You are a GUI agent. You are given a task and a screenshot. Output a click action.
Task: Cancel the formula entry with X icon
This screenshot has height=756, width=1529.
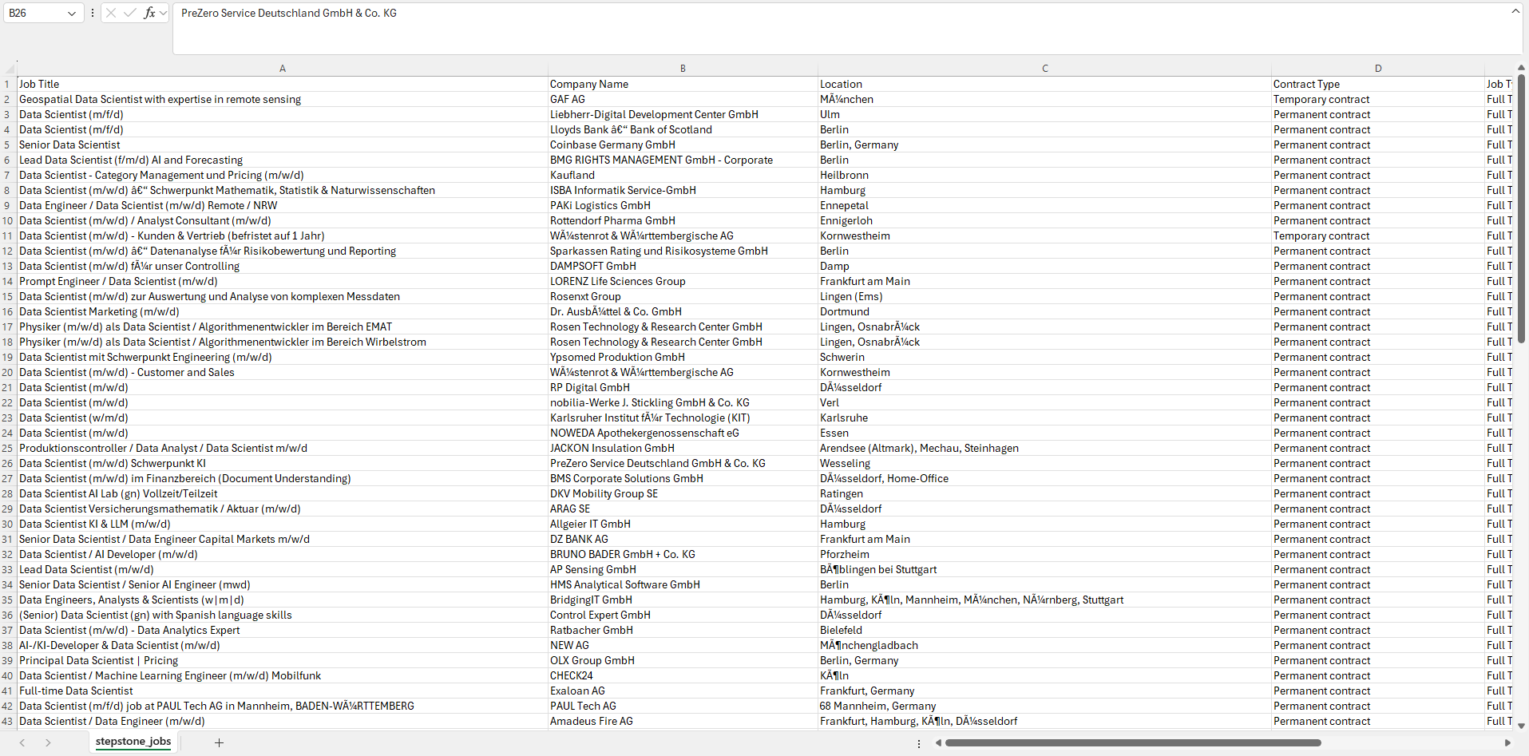point(111,13)
